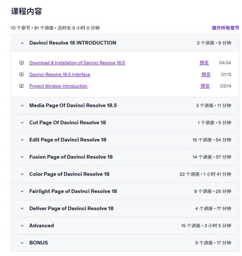This screenshot has width=242, height=256.
Task: Expand Cut Page Of Davinci Resolve 18
Action: pyautogui.click(x=125, y=123)
